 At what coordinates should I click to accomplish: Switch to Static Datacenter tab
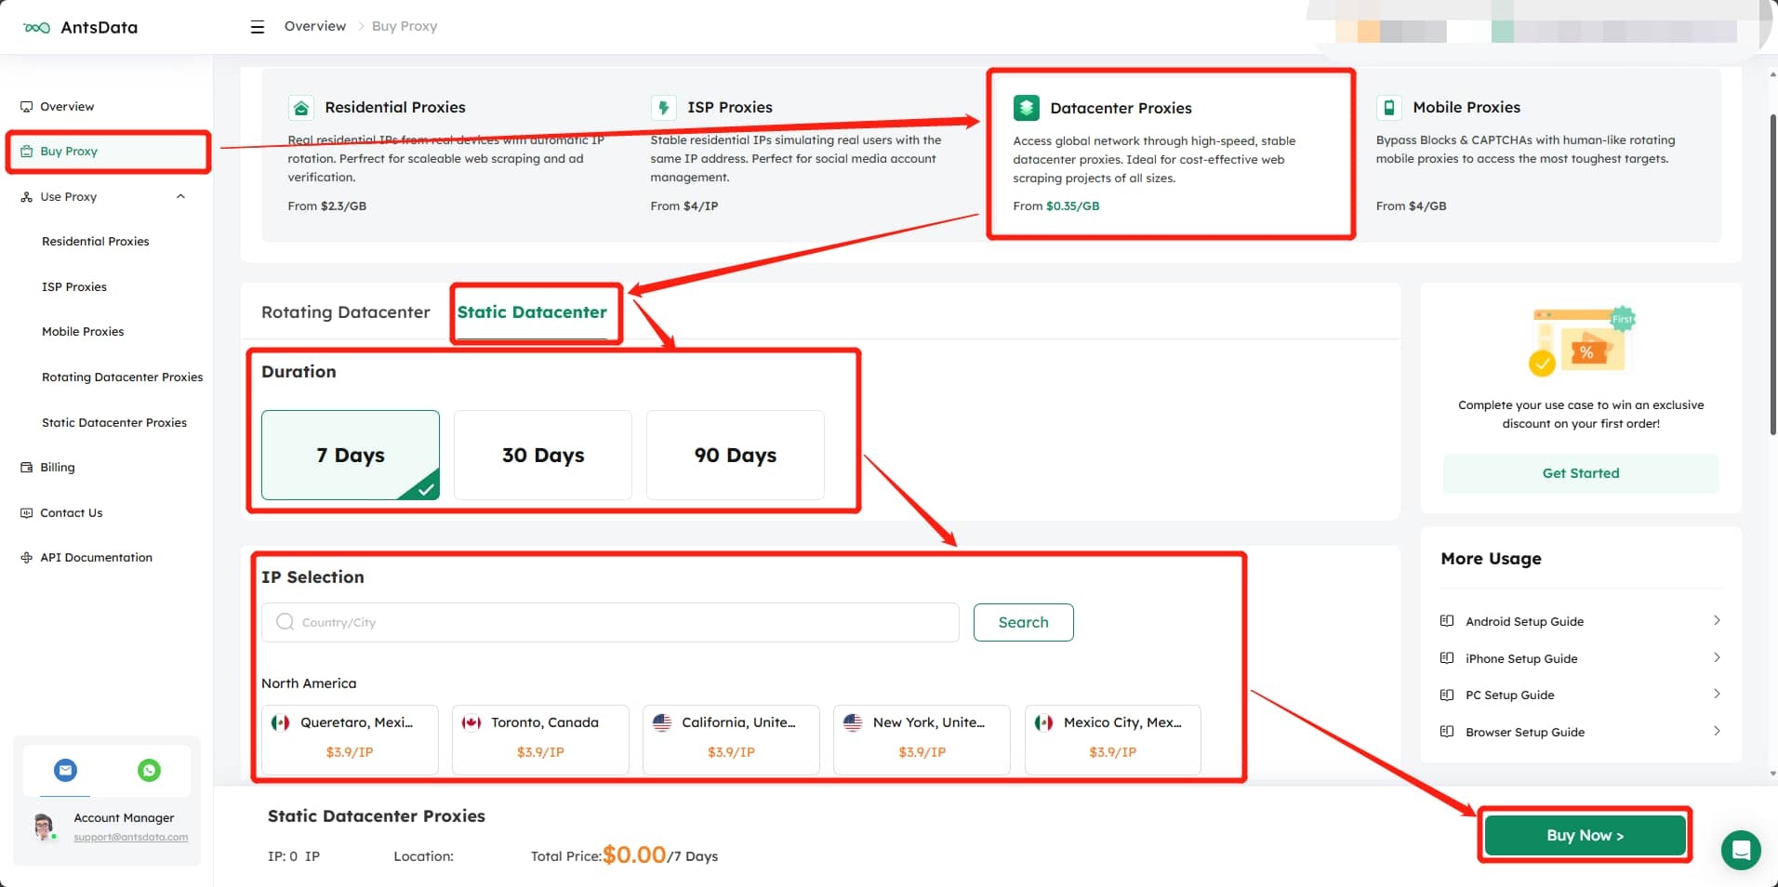(x=532, y=312)
